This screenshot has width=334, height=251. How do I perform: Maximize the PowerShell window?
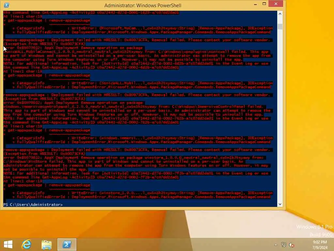click(x=264, y=4)
